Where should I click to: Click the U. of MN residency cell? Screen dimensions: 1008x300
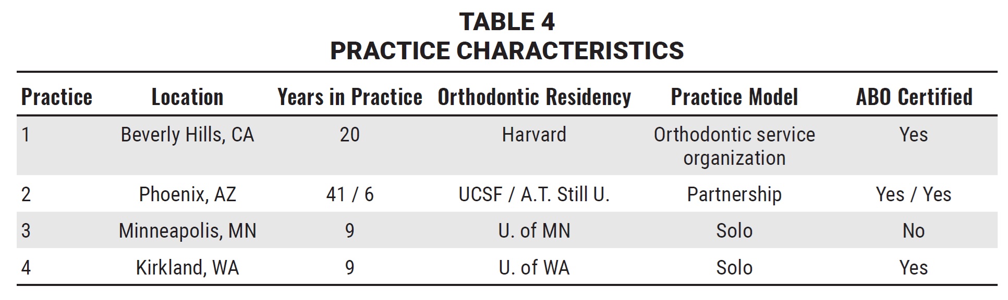(534, 231)
